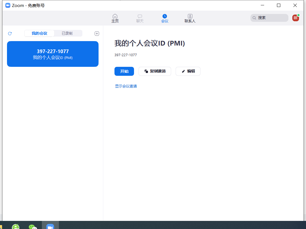
Task: Click the 397-227-1077 ID text in details
Action: click(125, 55)
